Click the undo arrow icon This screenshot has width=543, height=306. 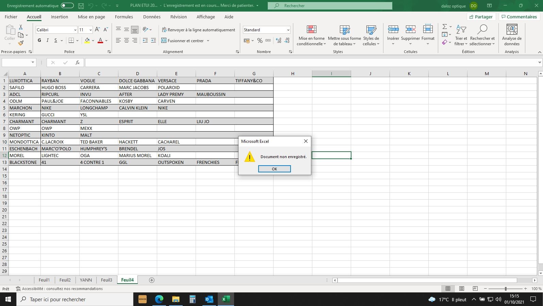(90, 5)
